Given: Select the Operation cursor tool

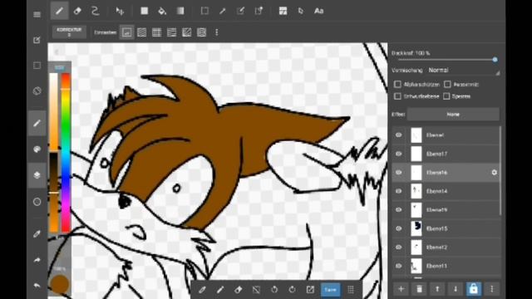Looking at the screenshot, I should tap(301, 11).
